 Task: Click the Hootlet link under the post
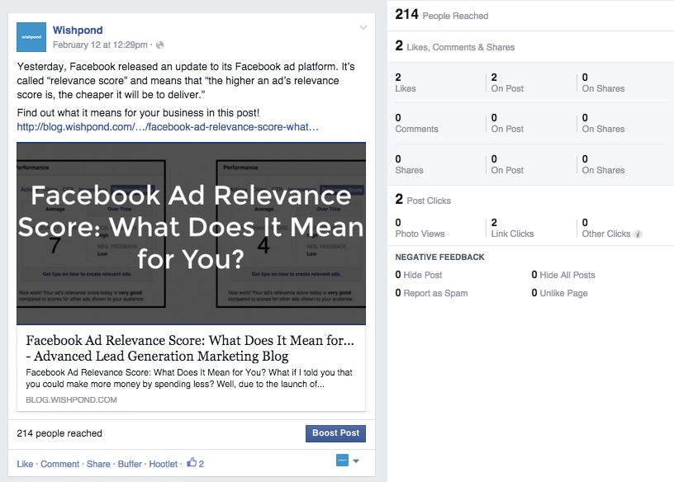click(x=164, y=464)
